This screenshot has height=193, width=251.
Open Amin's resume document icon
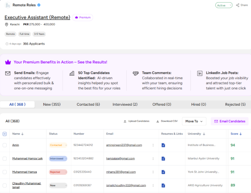click(163, 145)
